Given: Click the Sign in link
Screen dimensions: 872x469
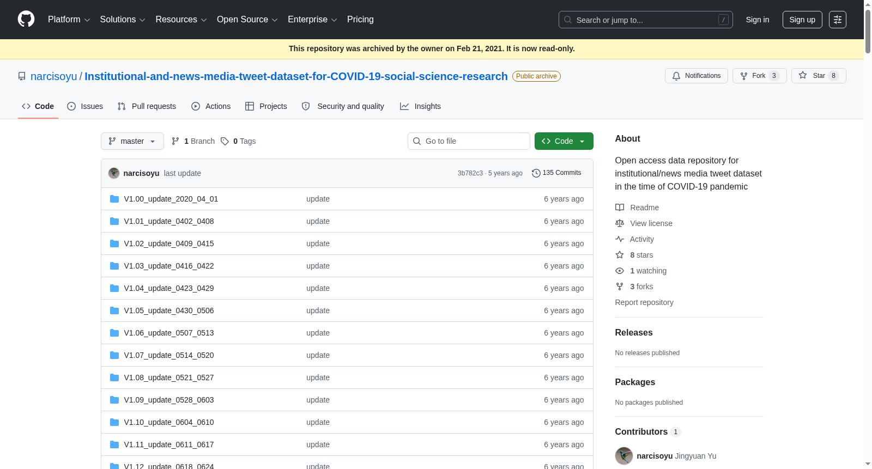Looking at the screenshot, I should pyautogui.click(x=758, y=20).
